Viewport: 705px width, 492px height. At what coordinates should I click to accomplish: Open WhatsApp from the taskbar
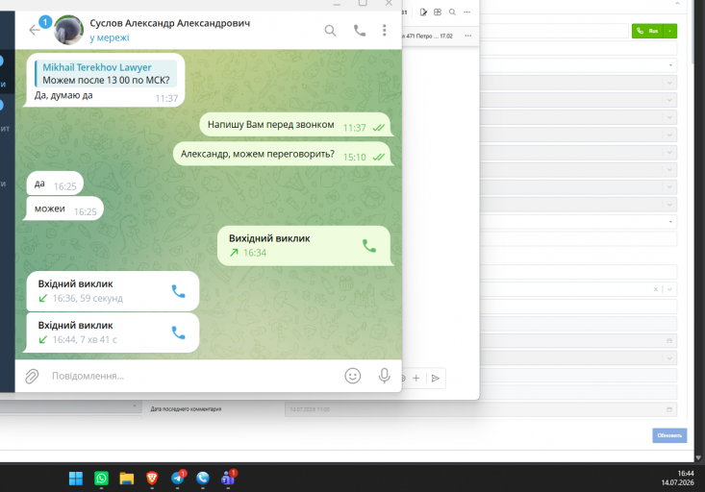pos(101,479)
